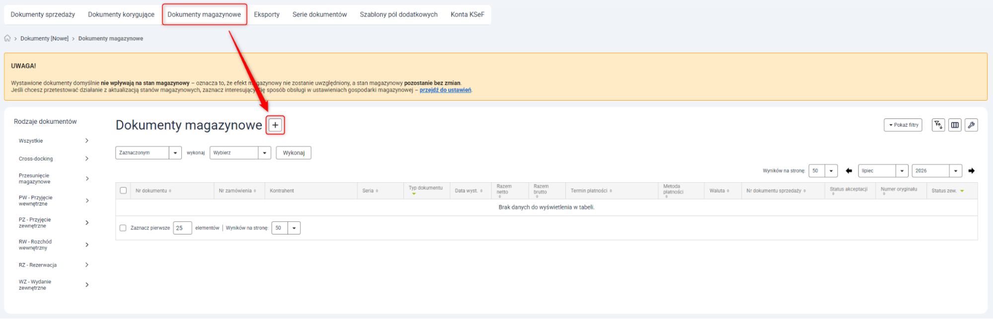The width and height of the screenshot is (993, 319).
Task: Sort by Seria column
Action: click(x=370, y=191)
